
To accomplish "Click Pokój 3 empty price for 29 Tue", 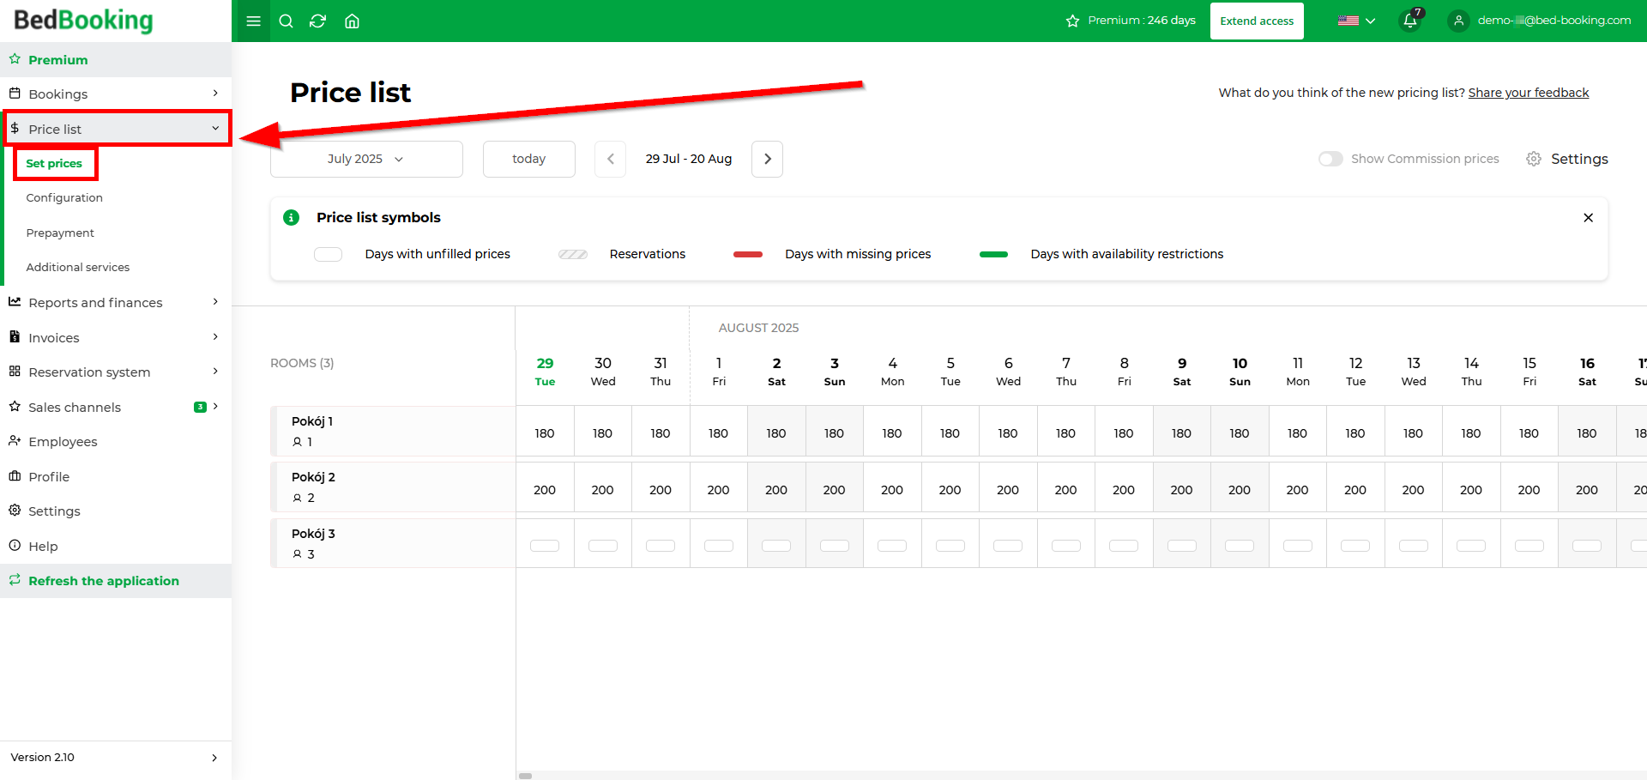I will point(545,546).
